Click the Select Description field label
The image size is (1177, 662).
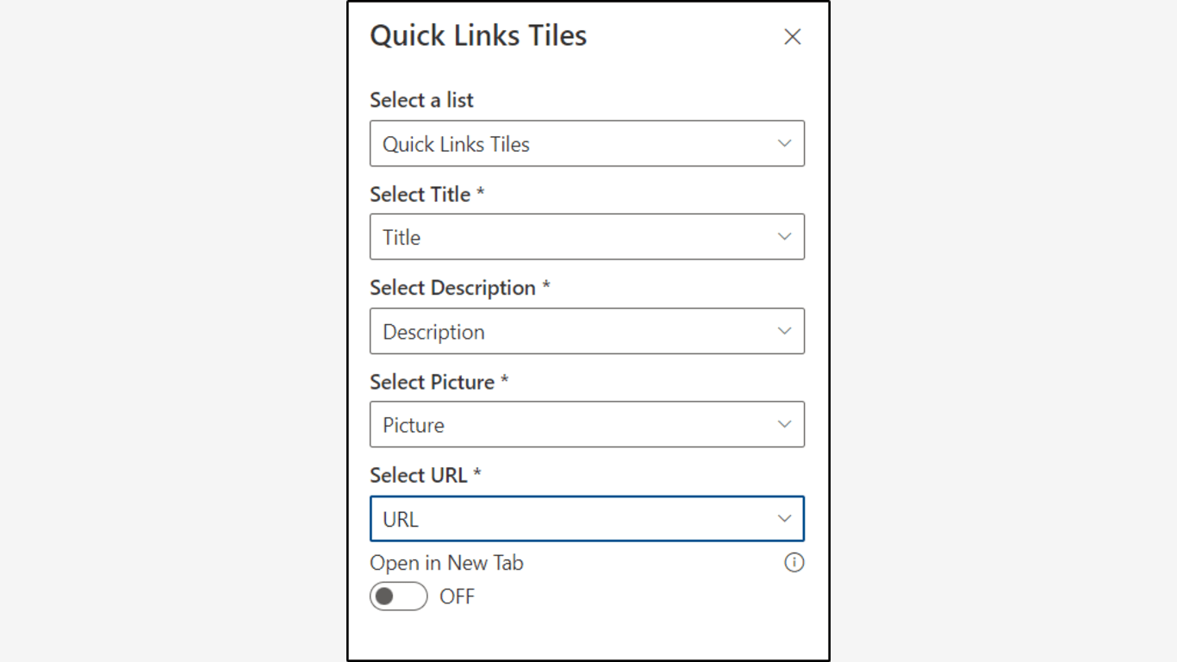[459, 288]
